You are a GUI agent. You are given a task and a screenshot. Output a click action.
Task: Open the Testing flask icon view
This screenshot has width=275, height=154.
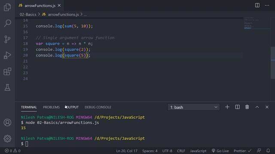(7, 87)
